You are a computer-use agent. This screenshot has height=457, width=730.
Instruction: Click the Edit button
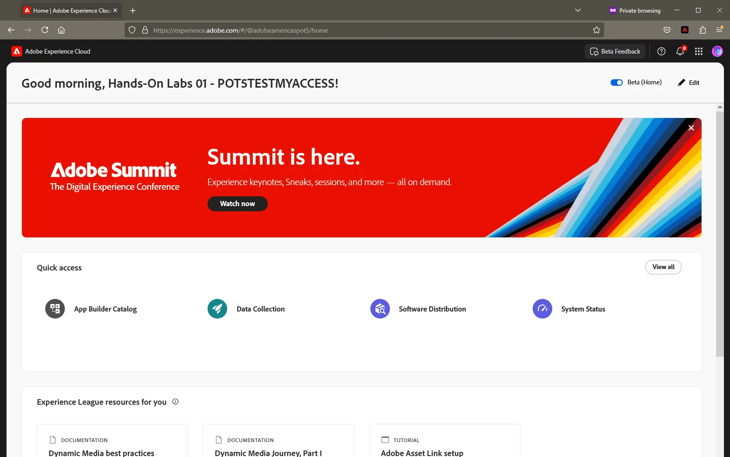point(688,83)
